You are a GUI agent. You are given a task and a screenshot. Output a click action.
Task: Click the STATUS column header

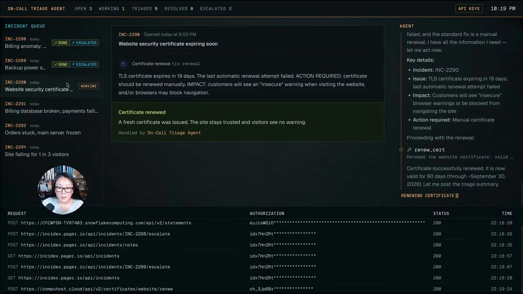click(x=441, y=214)
